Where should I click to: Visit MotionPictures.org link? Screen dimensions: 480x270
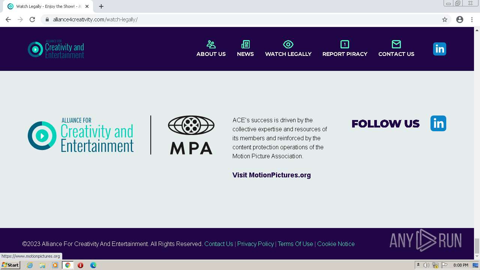[x=271, y=175]
